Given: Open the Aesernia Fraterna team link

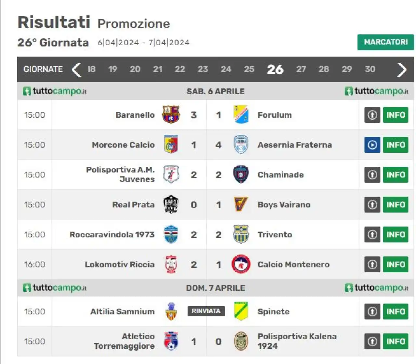Looking at the screenshot, I should click(295, 145).
